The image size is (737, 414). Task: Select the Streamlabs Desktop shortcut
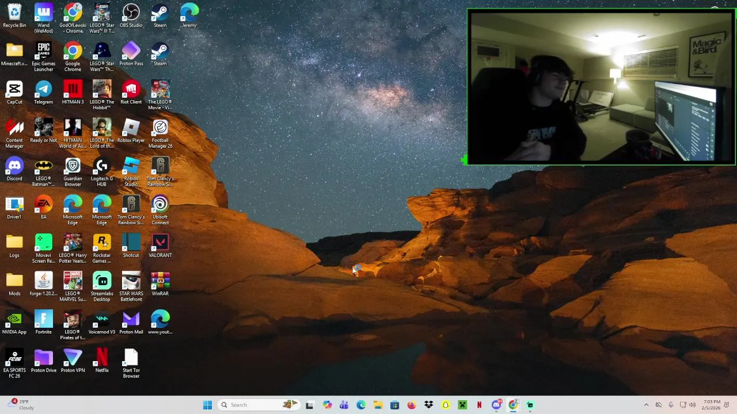pos(102,287)
